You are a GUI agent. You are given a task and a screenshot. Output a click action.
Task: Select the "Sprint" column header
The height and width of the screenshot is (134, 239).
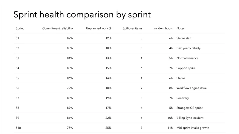coord(20,29)
